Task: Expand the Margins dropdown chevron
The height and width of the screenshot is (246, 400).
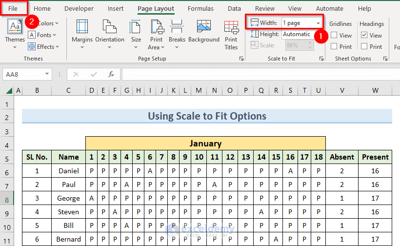Action: pos(82,47)
